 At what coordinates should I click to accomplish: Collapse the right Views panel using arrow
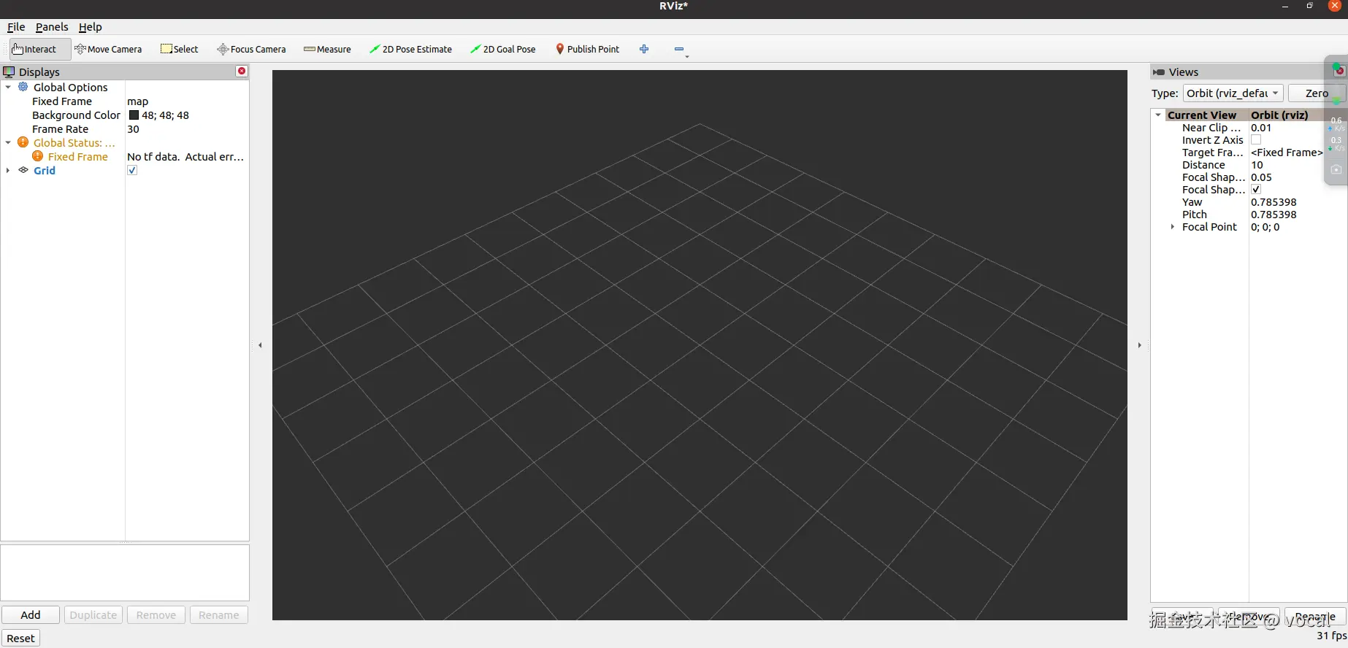point(1139,345)
